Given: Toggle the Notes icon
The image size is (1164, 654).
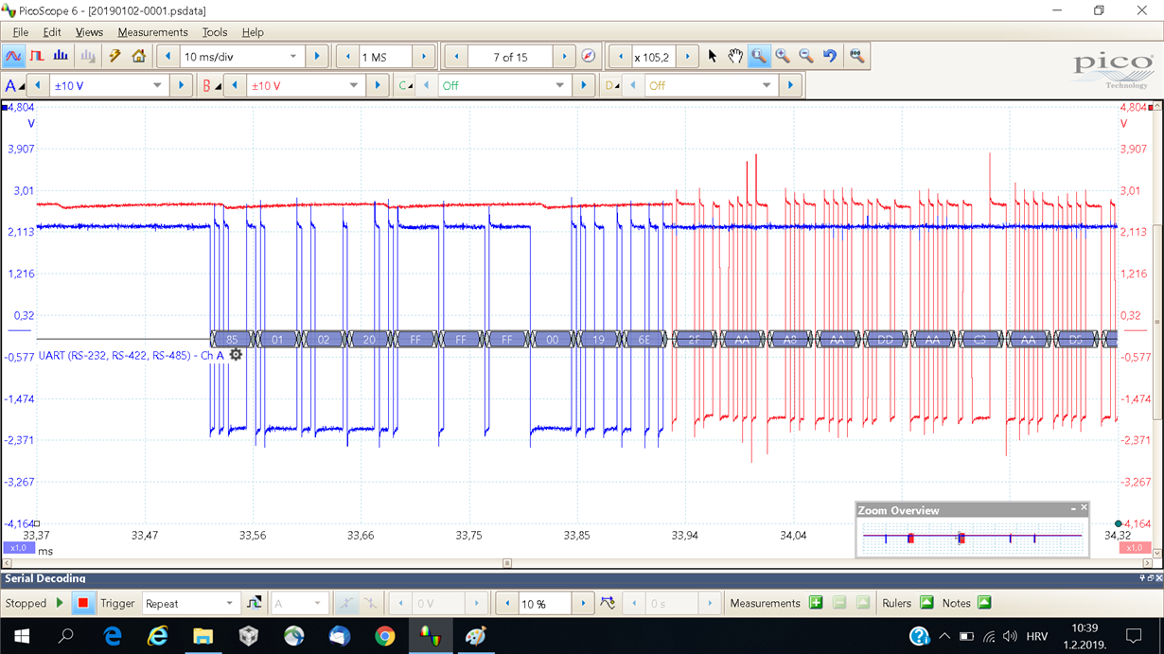Looking at the screenshot, I should click(x=984, y=603).
